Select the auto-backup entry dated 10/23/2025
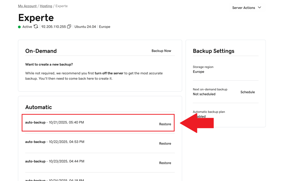Screen dimensions: 284x181 tap(55, 162)
